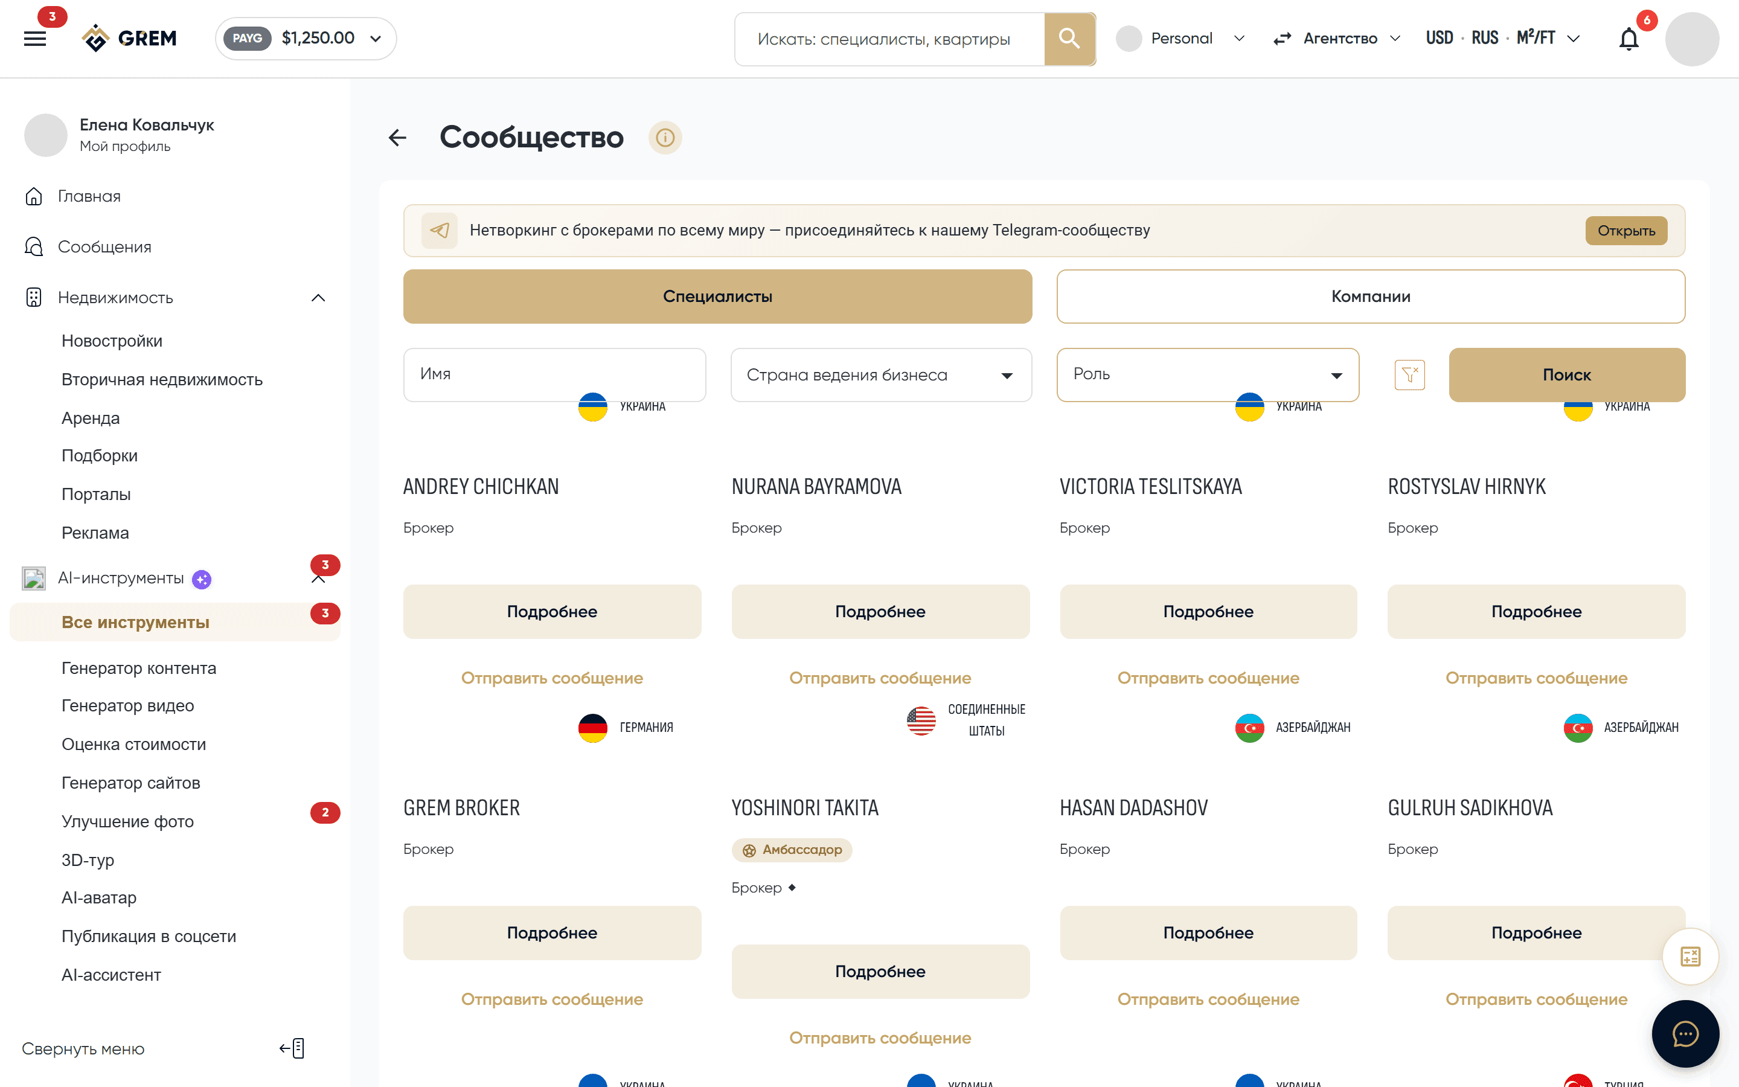This screenshot has width=1739, height=1087.
Task: Click Свернуть меню text
Action: (83, 1049)
